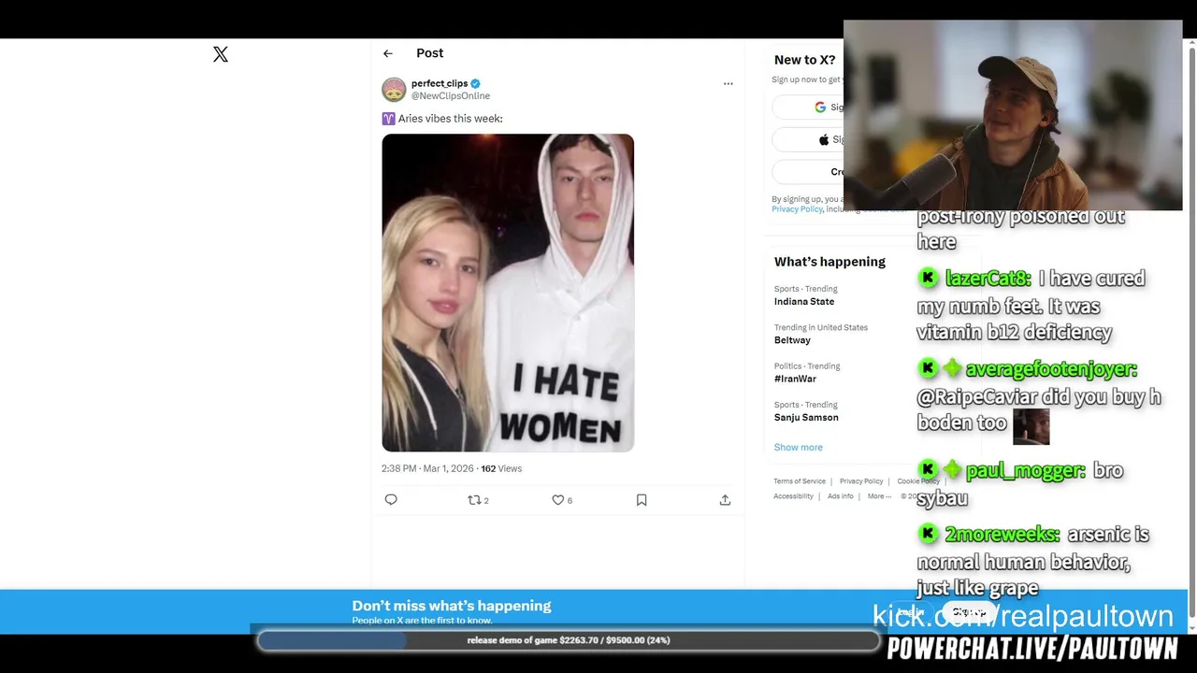Viewport: 1197px width, 673px height.
Task: Click Privacy Policy in signup disclaimer
Action: (x=797, y=209)
